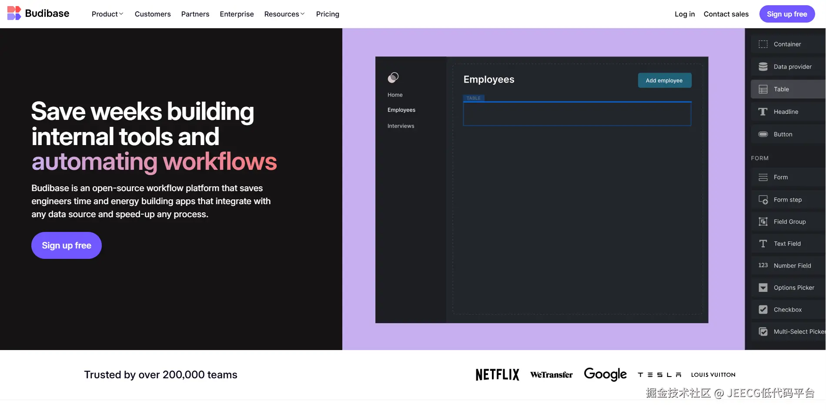Click the Google logo
The height and width of the screenshot is (410, 826).
click(605, 374)
